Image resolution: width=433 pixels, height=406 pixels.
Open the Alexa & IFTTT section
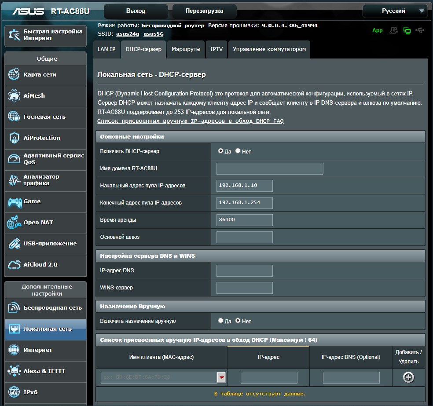[x=44, y=371]
